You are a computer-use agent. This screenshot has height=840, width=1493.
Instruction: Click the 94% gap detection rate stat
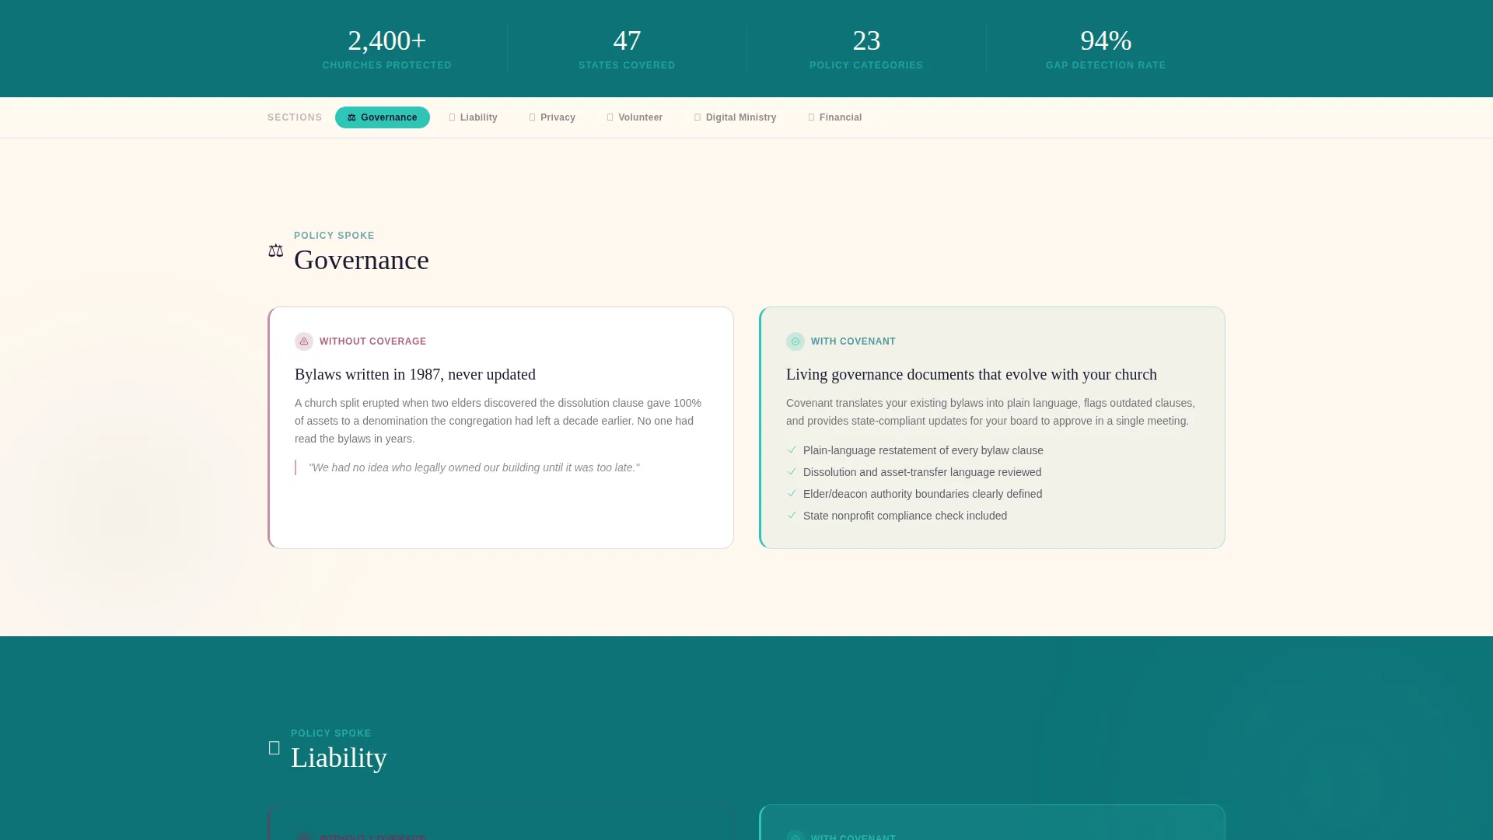point(1106,48)
